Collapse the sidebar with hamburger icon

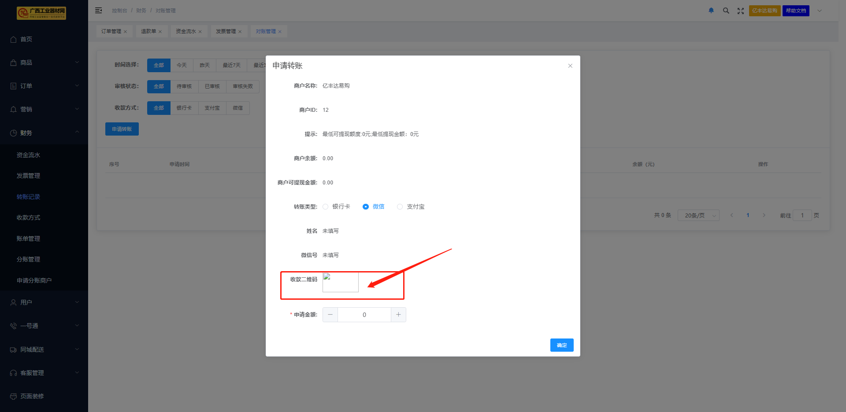(99, 11)
